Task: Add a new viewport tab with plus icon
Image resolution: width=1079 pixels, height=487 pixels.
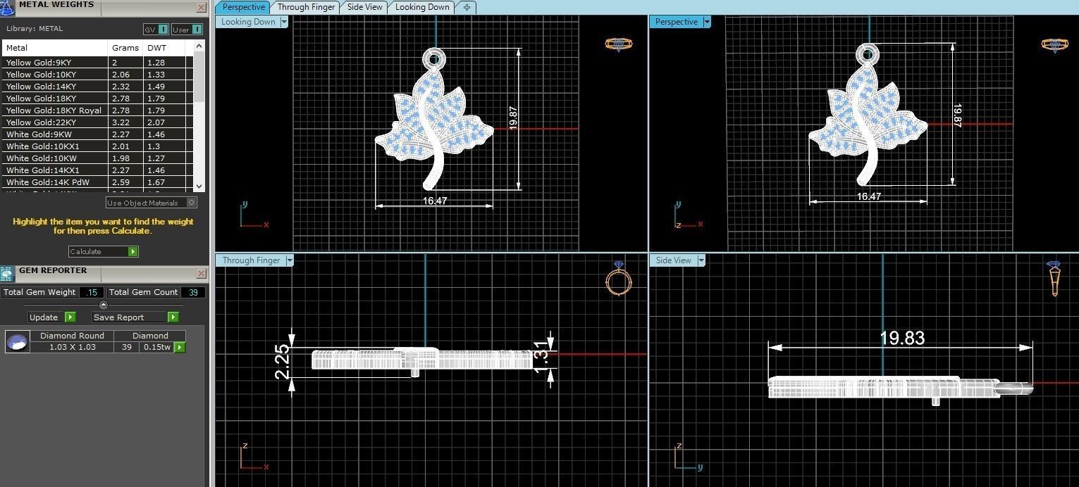Action: click(x=466, y=7)
